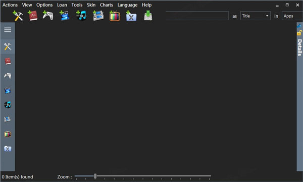Open the Skin menu
303x182 pixels.
coord(91,5)
